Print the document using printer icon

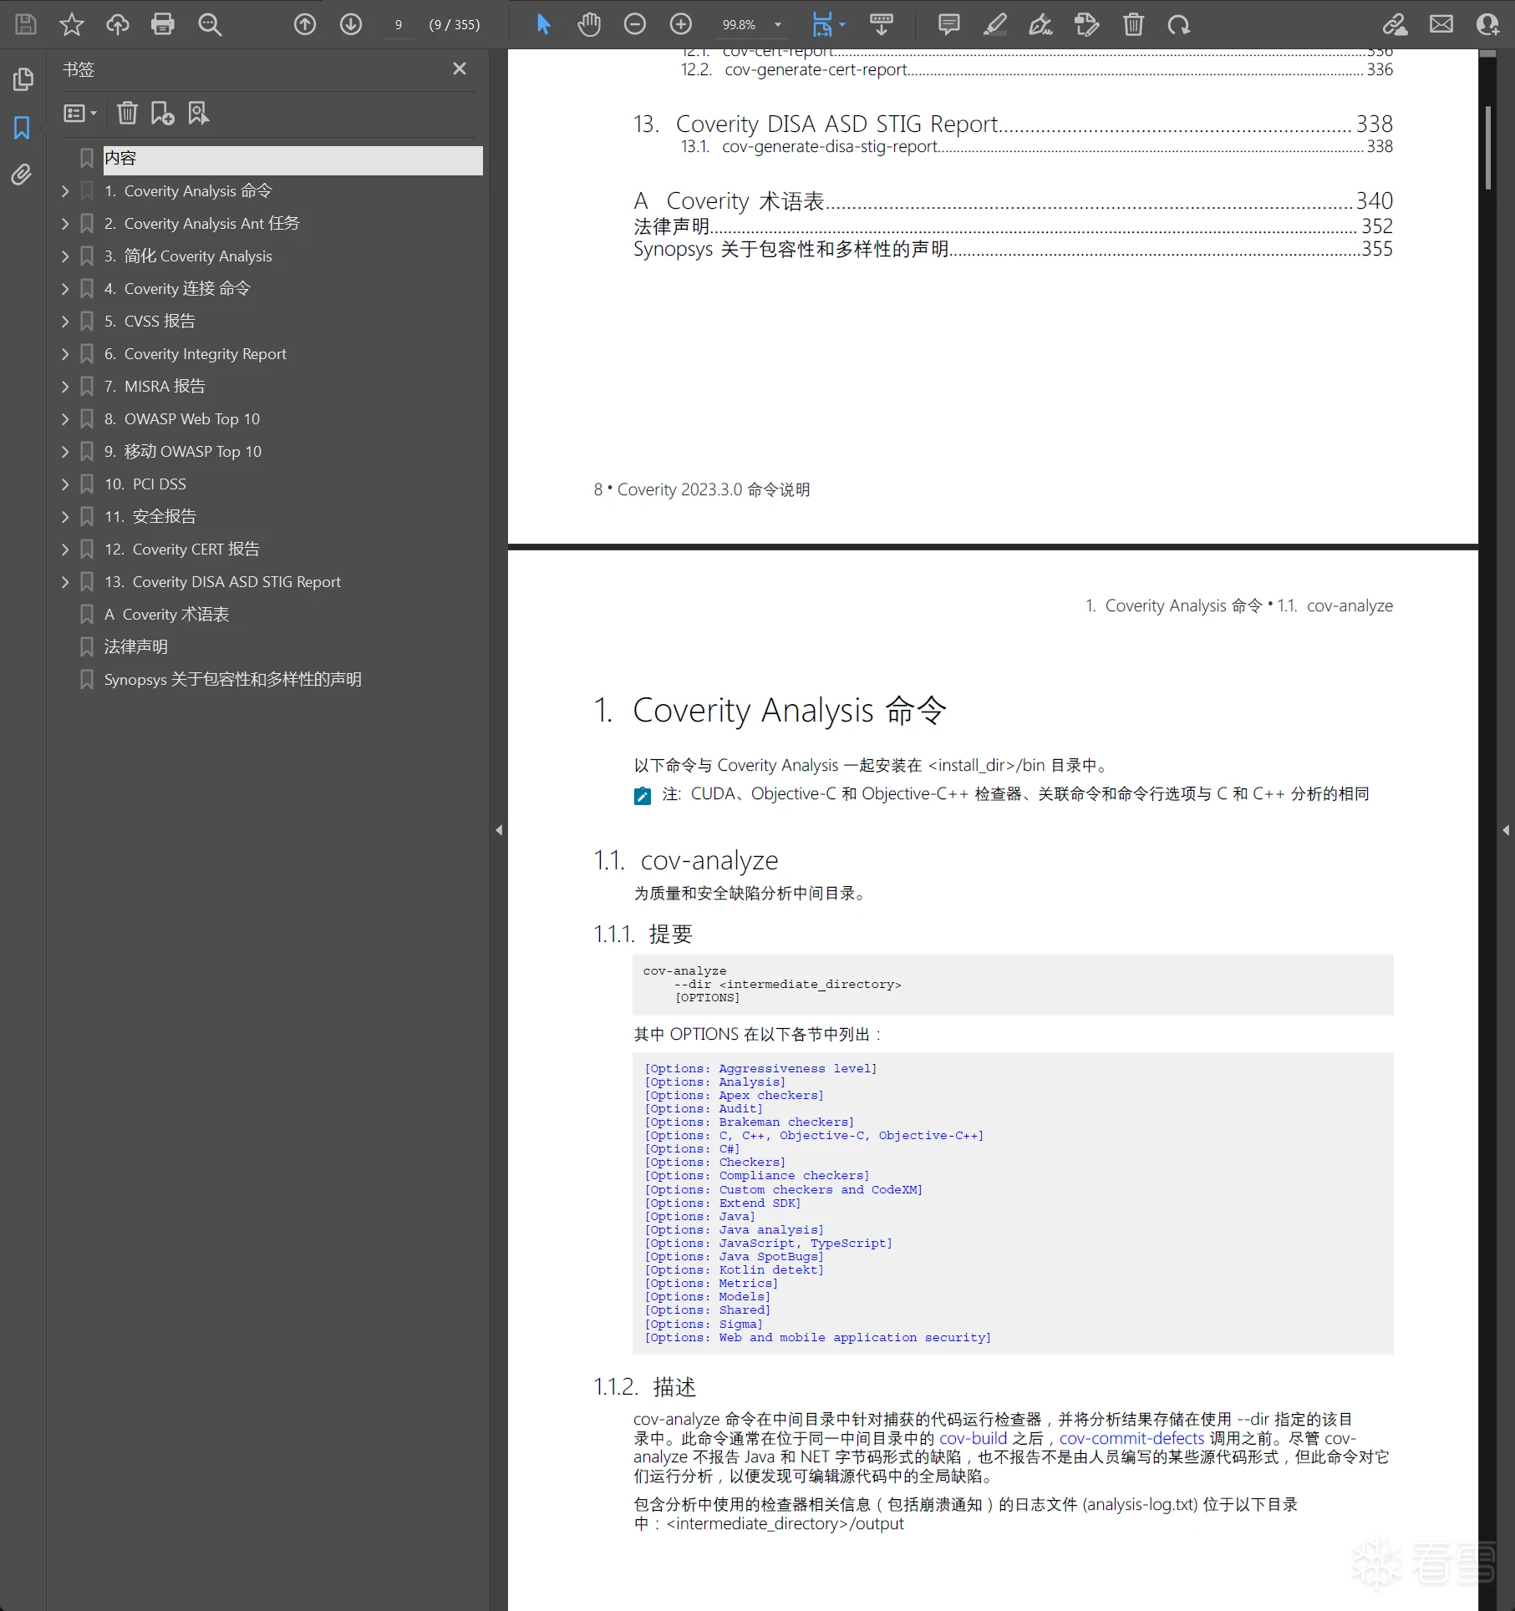pyautogui.click(x=163, y=24)
